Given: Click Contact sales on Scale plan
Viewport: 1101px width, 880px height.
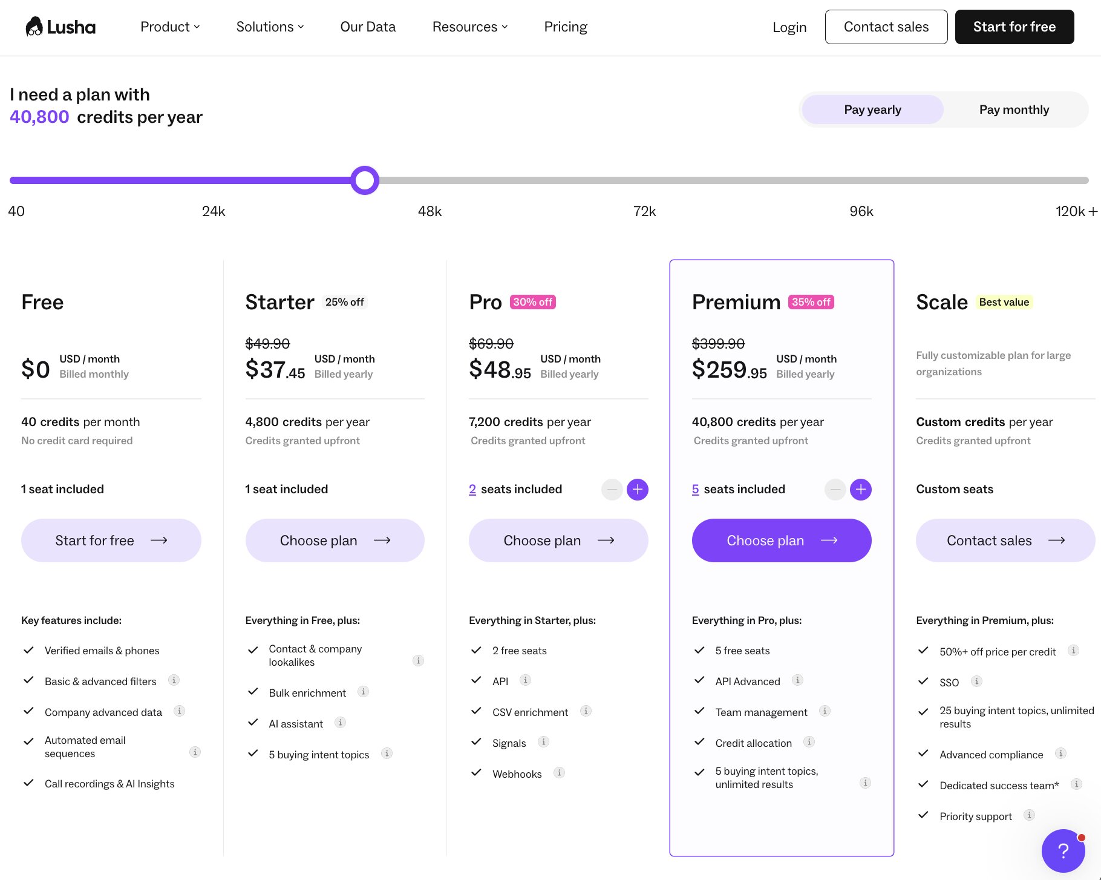Looking at the screenshot, I should 1005,540.
